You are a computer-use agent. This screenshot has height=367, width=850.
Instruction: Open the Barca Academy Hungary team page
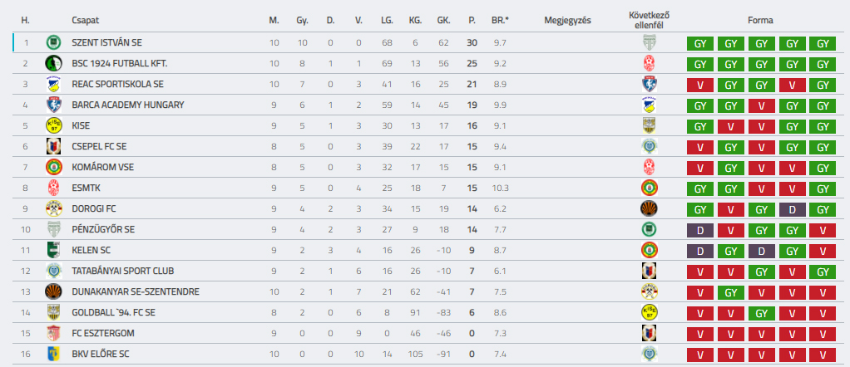(127, 105)
